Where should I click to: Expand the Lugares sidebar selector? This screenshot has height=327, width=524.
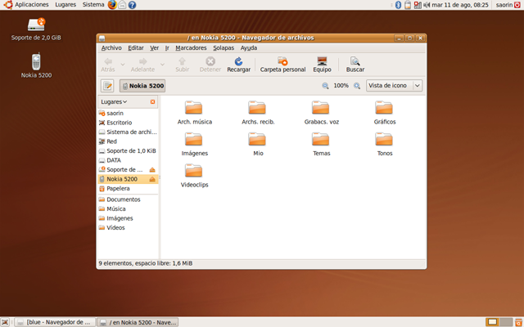[x=114, y=102]
